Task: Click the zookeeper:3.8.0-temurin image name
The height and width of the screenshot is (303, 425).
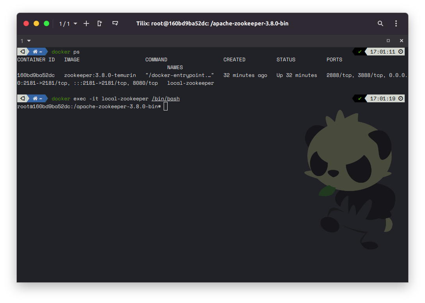Action: coord(100,75)
